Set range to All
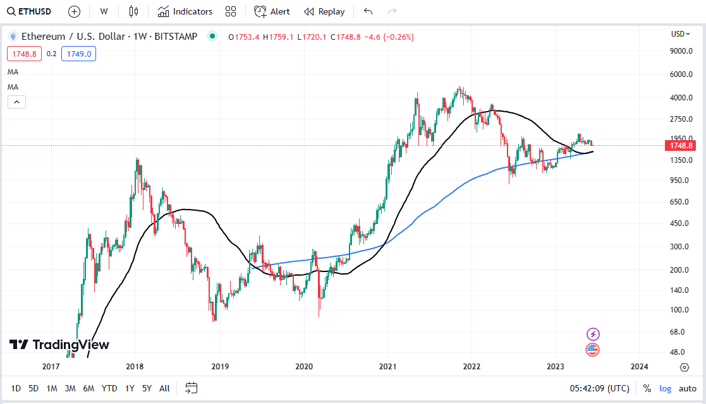This screenshot has height=404, width=706. [x=164, y=388]
